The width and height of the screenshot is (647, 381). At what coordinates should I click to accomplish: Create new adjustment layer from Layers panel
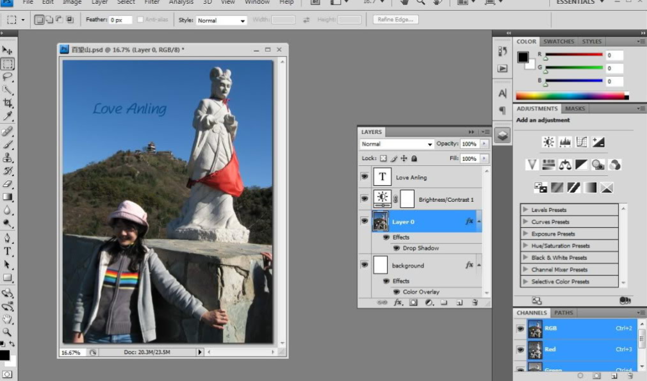pyautogui.click(x=429, y=302)
